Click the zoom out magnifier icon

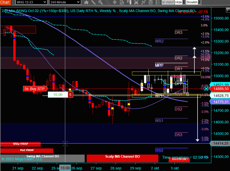(x=107, y=2)
